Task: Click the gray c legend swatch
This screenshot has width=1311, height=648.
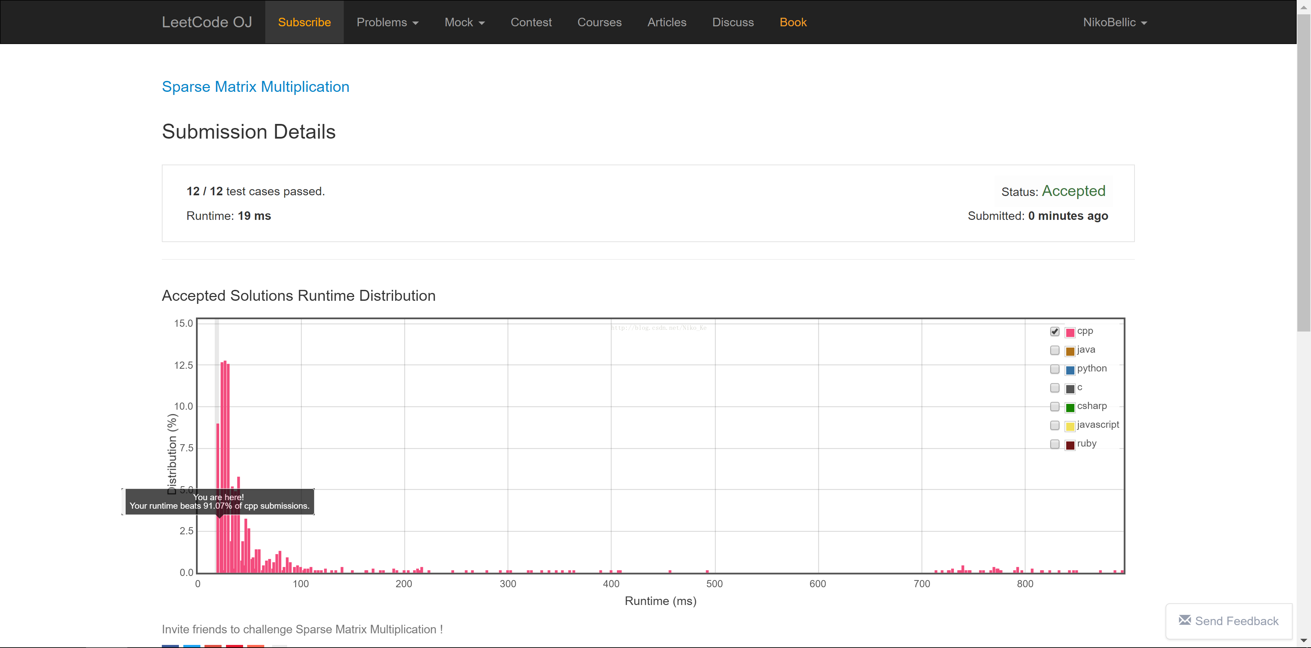Action: click(1070, 389)
